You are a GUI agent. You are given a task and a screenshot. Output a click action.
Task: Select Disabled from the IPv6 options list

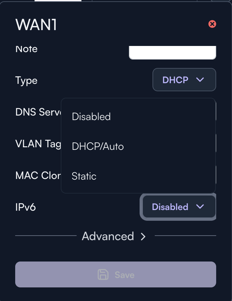point(91,117)
